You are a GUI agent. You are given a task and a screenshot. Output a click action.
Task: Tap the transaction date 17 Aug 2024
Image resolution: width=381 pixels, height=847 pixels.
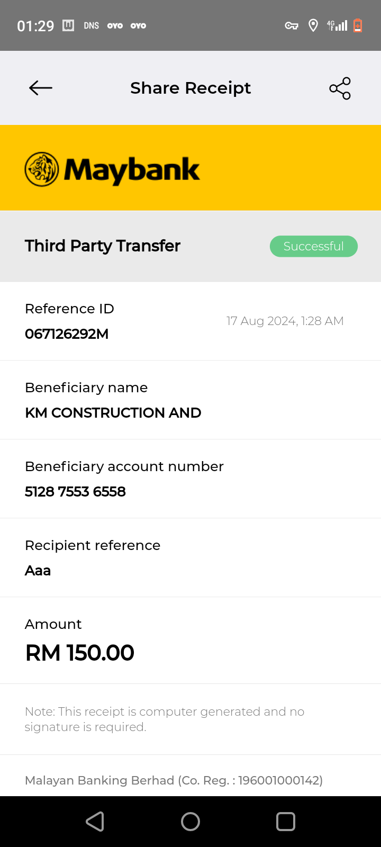tap(285, 321)
